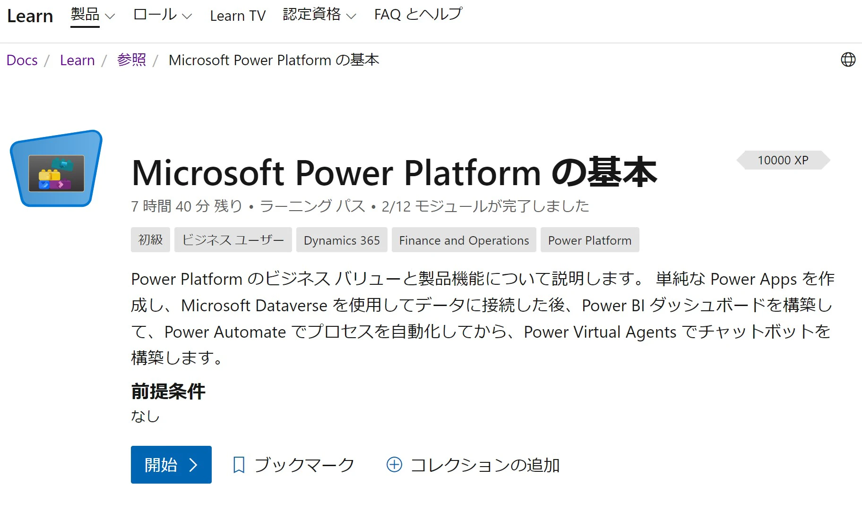Image resolution: width=862 pixels, height=511 pixels.
Task: Click the description paragraph starting with Power Platform の
Action: 482,318
